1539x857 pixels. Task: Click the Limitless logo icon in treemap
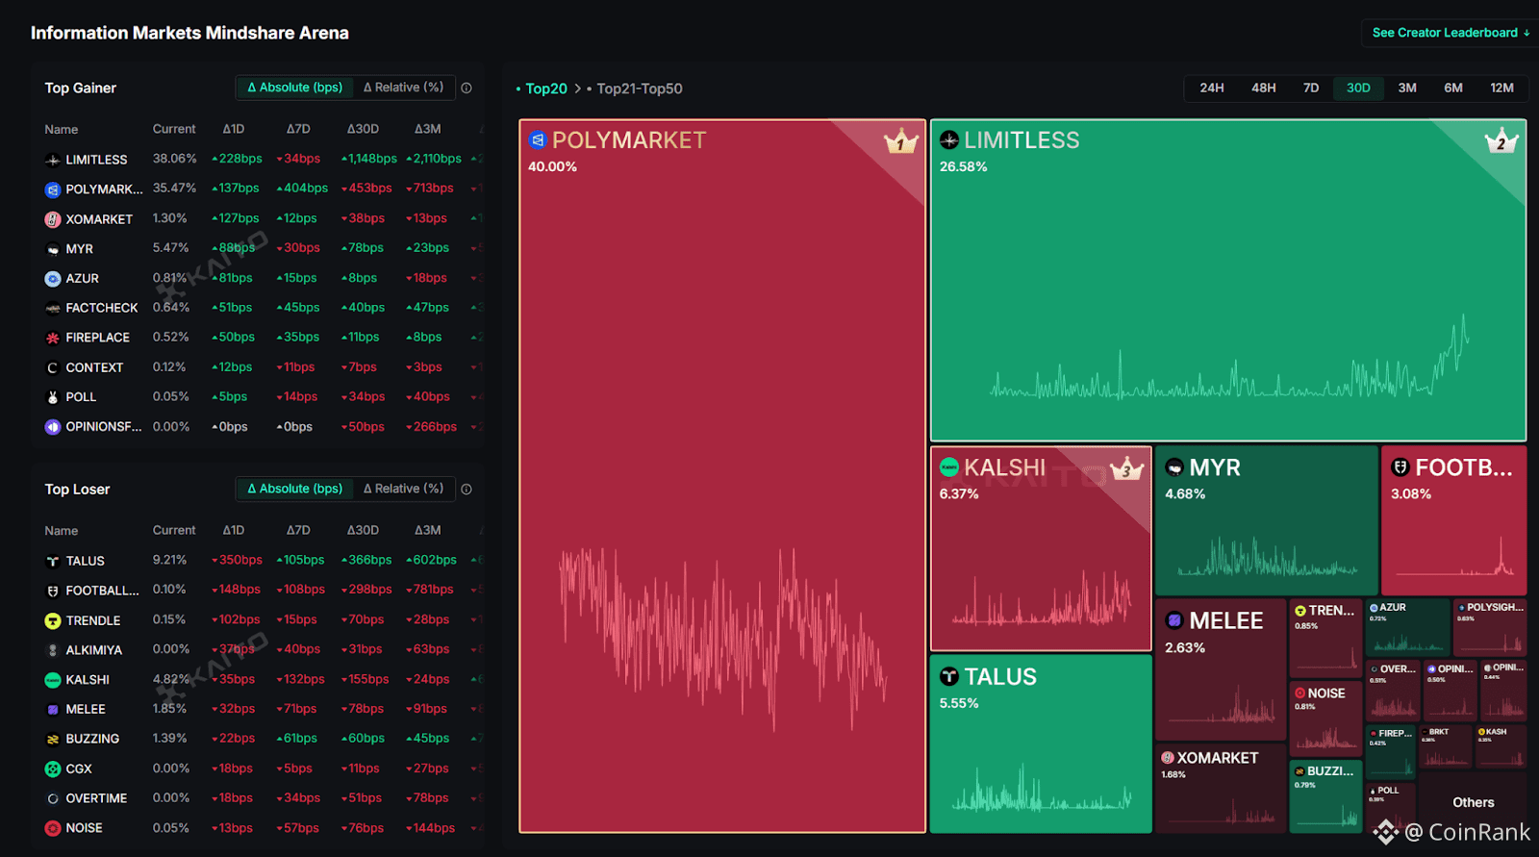(949, 140)
